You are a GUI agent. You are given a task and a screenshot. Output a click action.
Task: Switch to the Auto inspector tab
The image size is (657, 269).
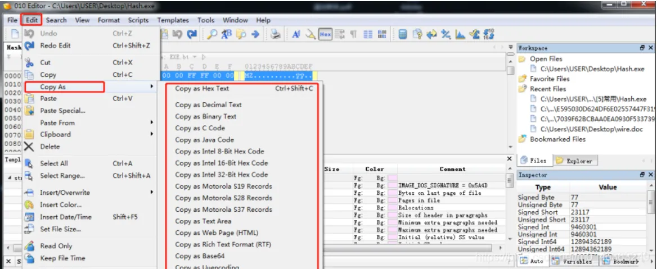tap(533, 262)
